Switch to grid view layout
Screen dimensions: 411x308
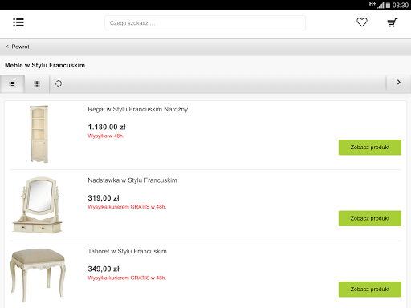pyautogui.click(x=37, y=84)
